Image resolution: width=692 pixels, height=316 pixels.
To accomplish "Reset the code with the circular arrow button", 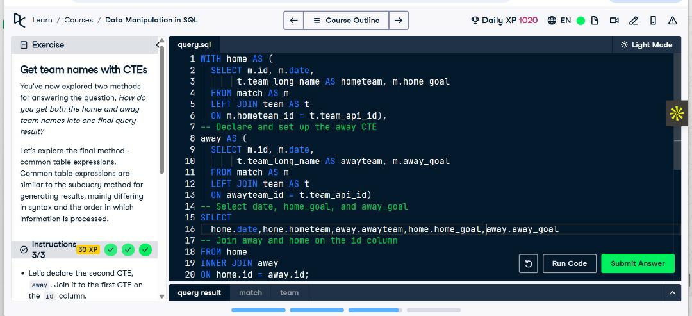I will pos(528,263).
